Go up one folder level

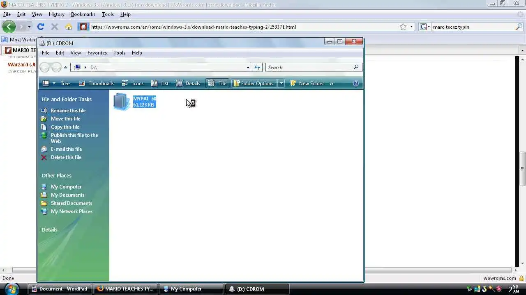[x=65, y=67]
